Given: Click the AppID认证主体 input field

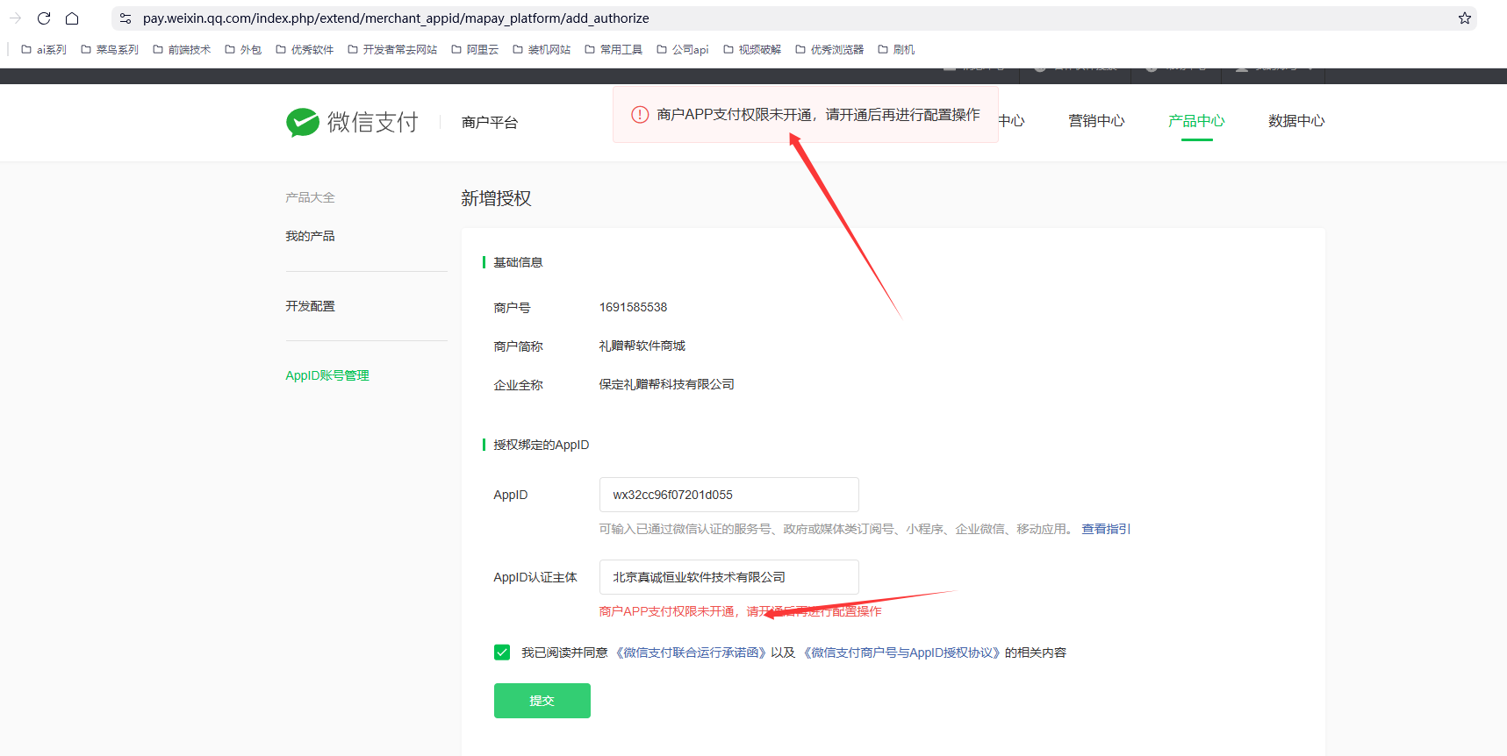Looking at the screenshot, I should [729, 577].
